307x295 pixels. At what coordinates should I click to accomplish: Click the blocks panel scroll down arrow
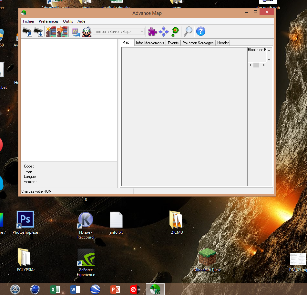click(269, 59)
